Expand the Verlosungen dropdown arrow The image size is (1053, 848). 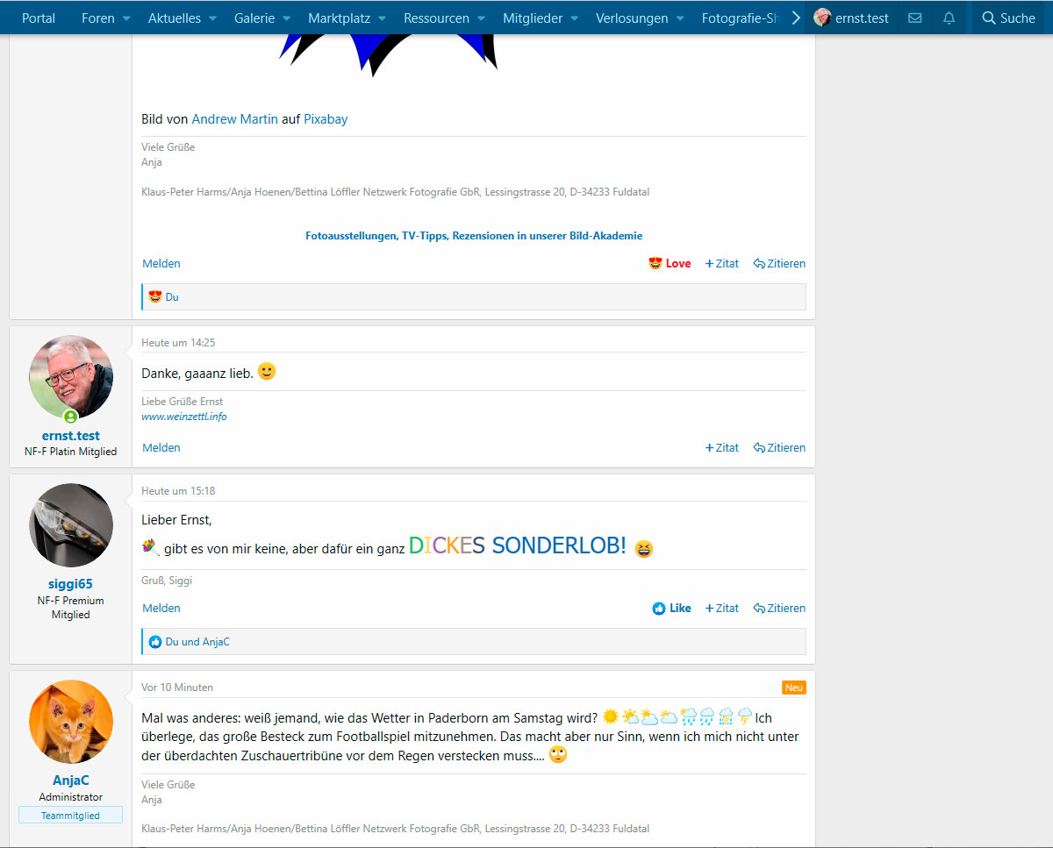(x=680, y=18)
